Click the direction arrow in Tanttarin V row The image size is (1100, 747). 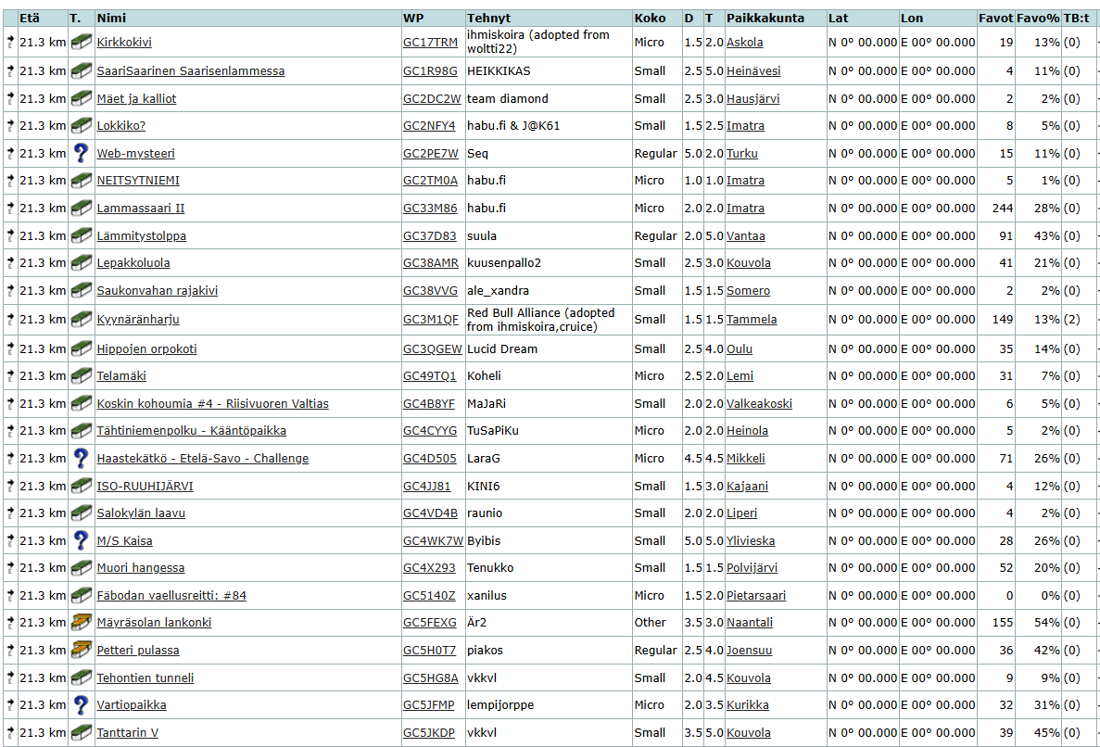(10, 732)
